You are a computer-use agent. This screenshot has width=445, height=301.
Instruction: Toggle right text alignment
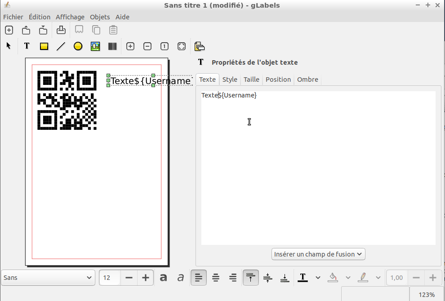[x=233, y=278]
